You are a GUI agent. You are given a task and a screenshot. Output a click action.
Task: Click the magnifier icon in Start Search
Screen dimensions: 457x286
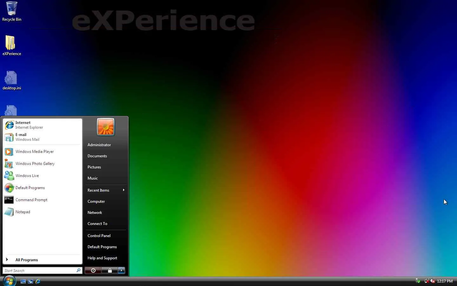tap(78, 270)
